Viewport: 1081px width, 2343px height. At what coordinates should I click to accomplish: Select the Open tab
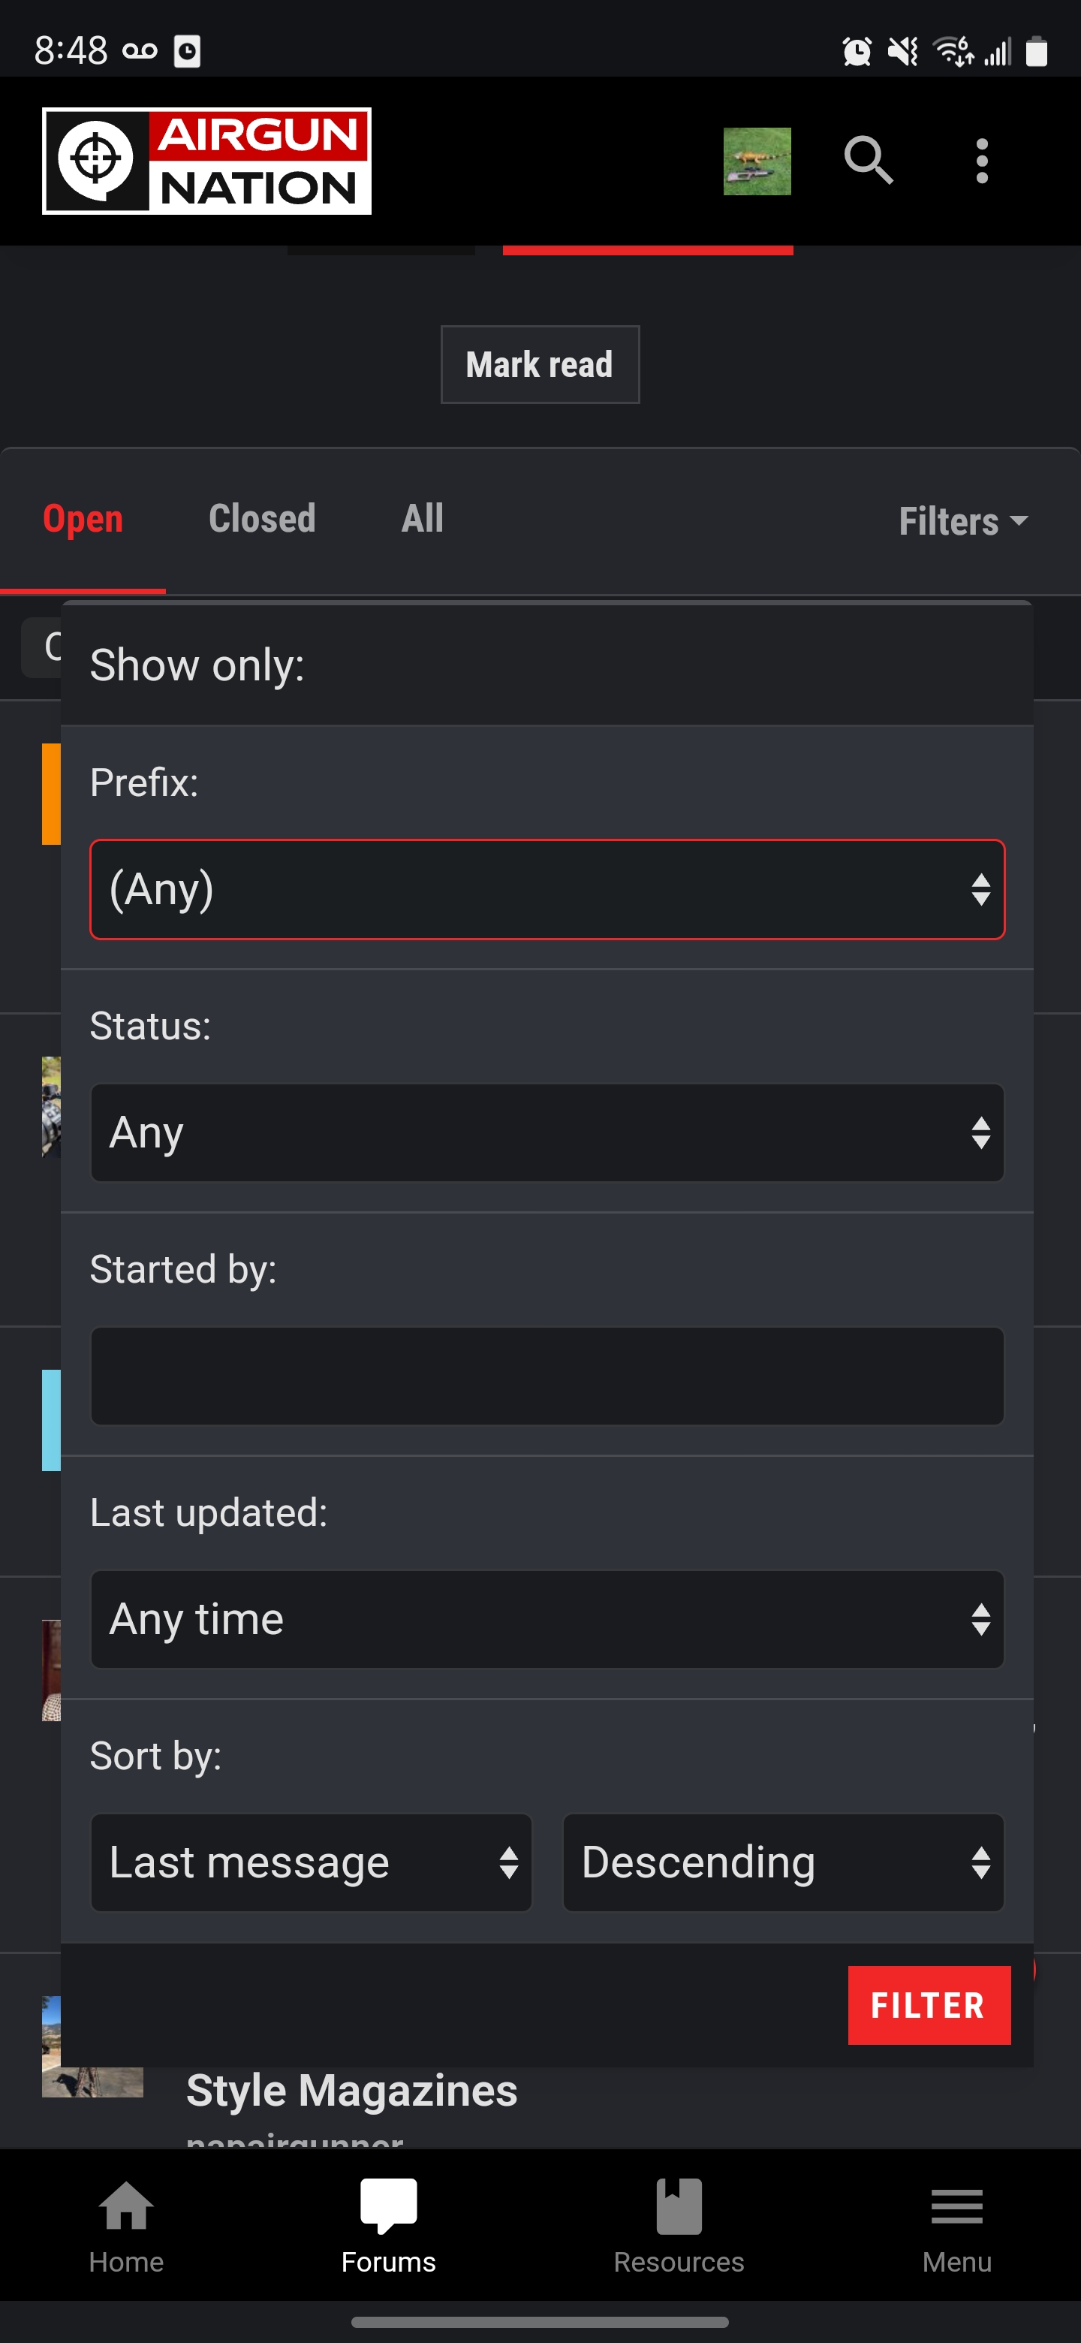[83, 520]
